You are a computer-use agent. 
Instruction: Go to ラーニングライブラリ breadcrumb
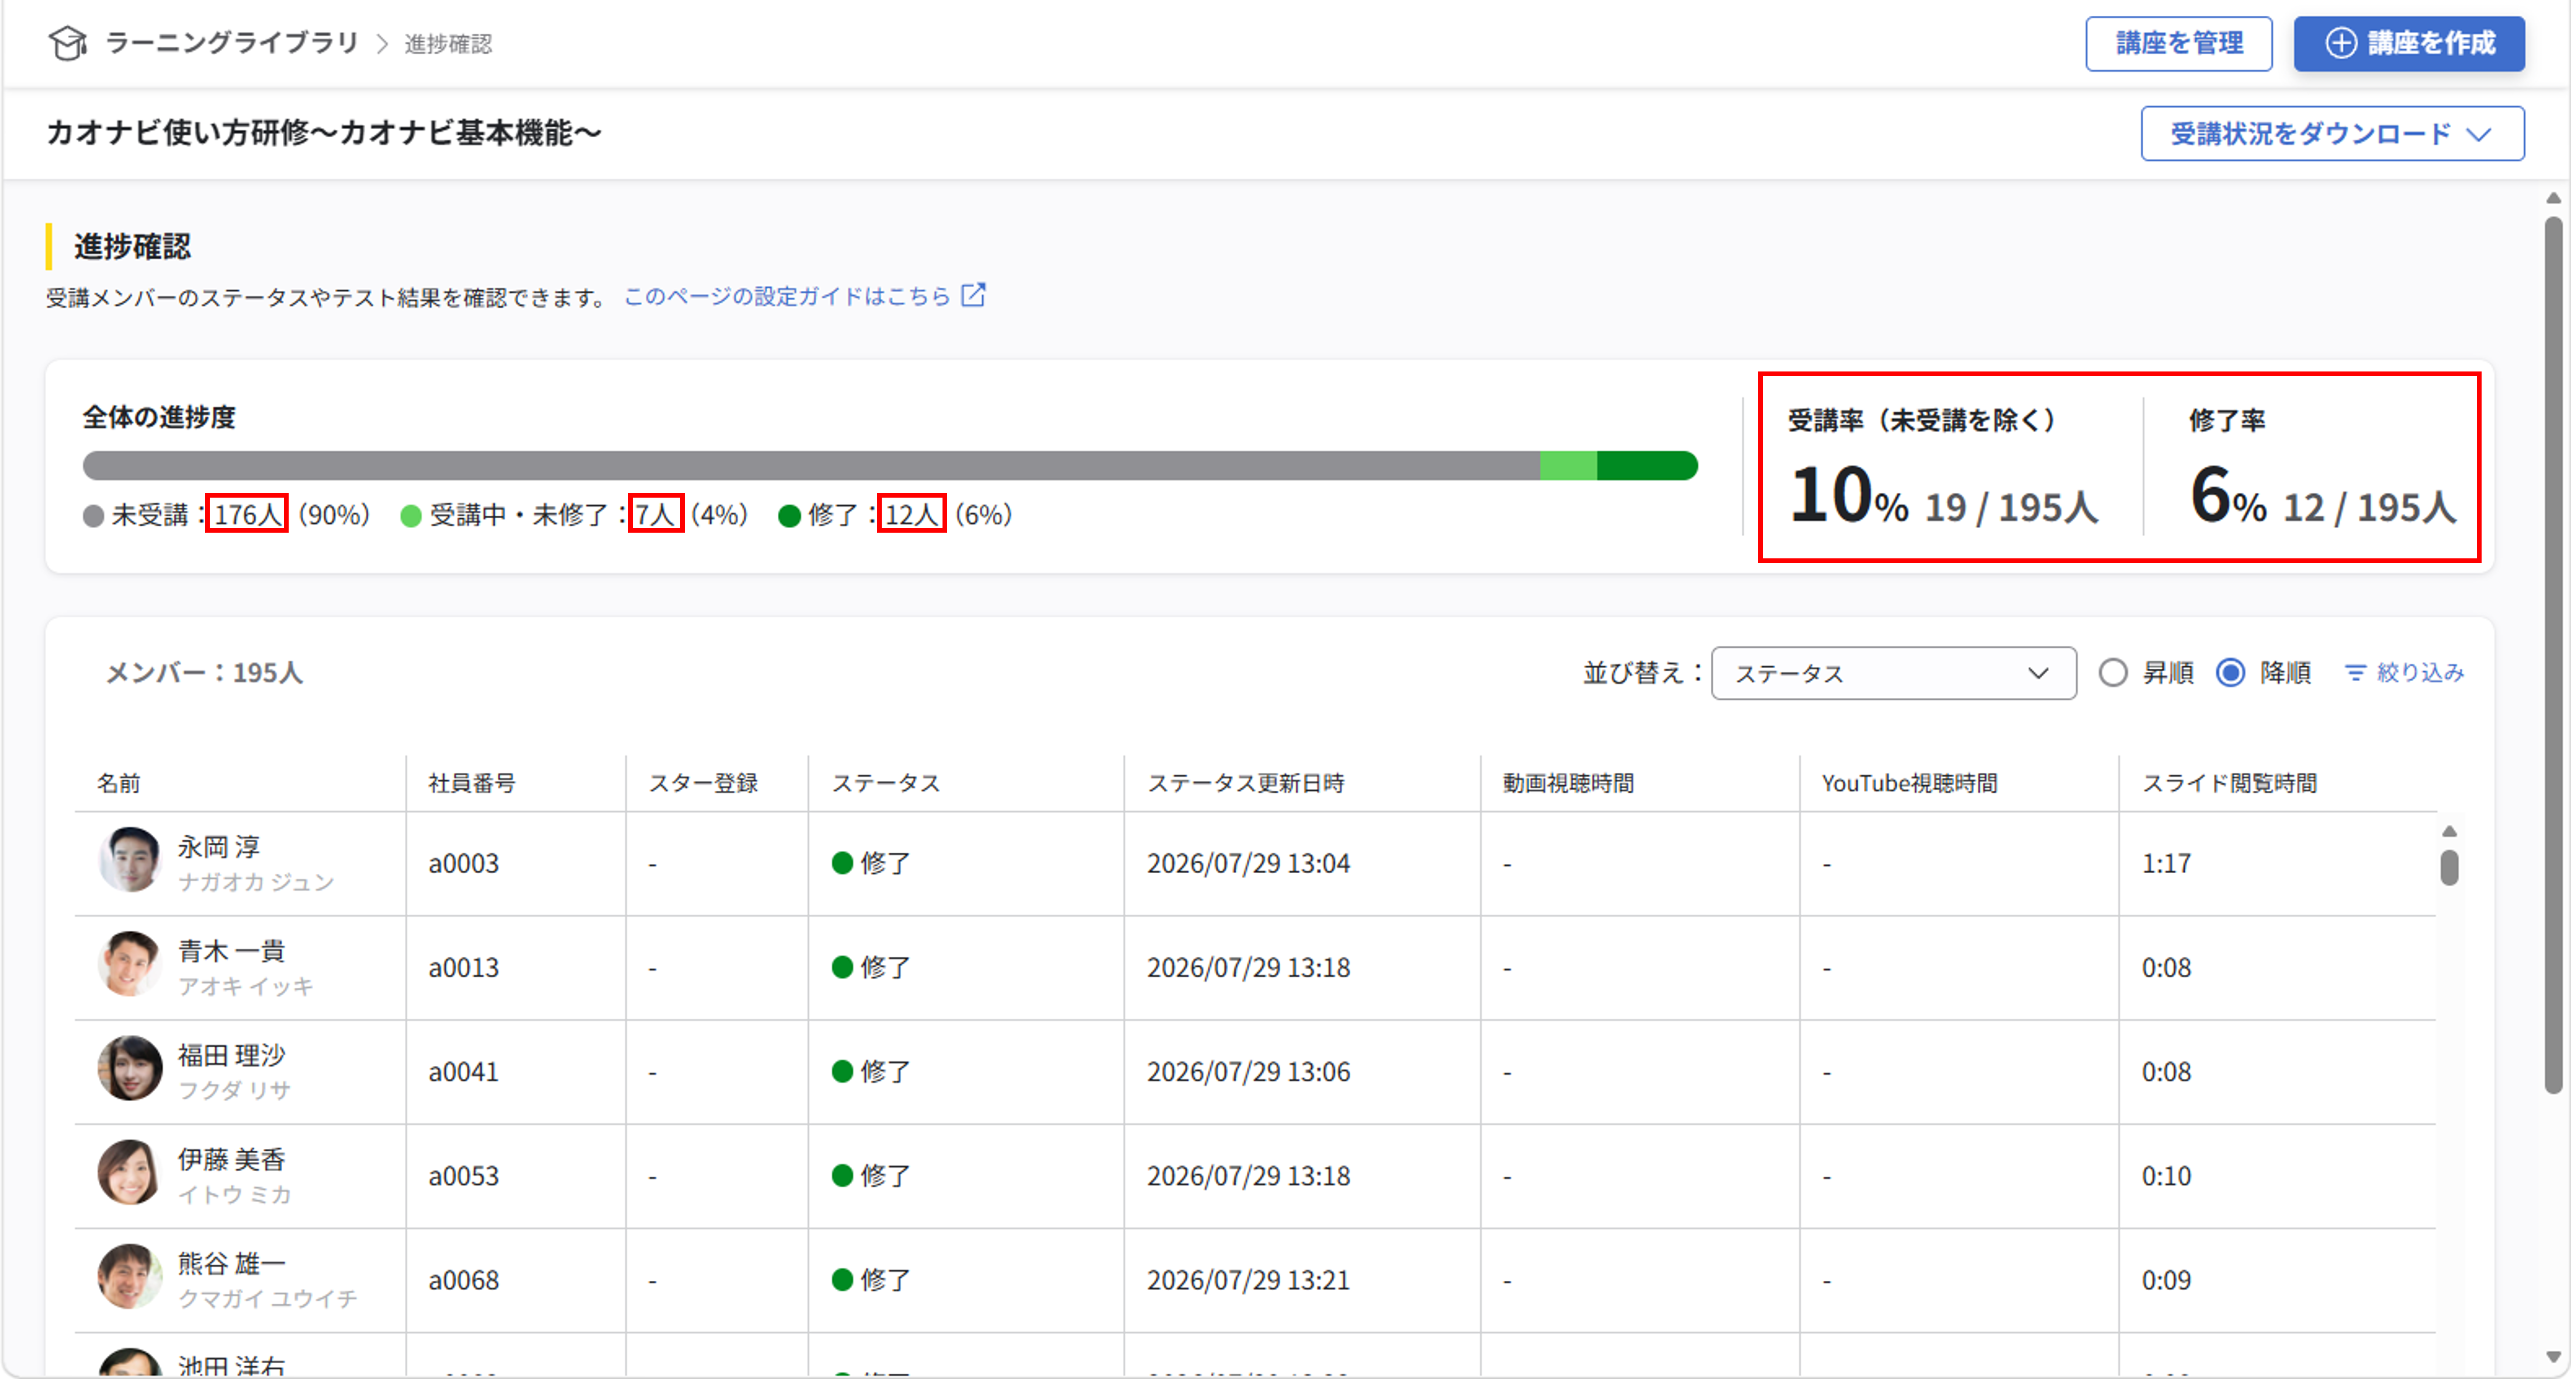point(231,43)
